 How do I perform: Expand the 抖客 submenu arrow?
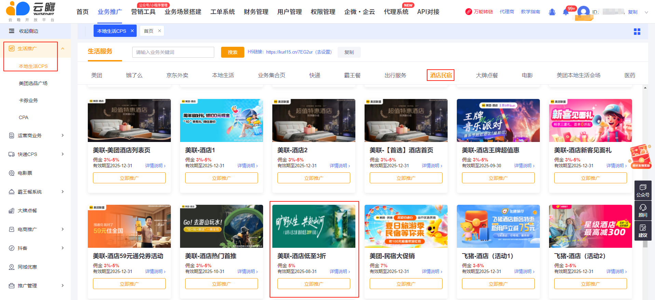pos(63,248)
